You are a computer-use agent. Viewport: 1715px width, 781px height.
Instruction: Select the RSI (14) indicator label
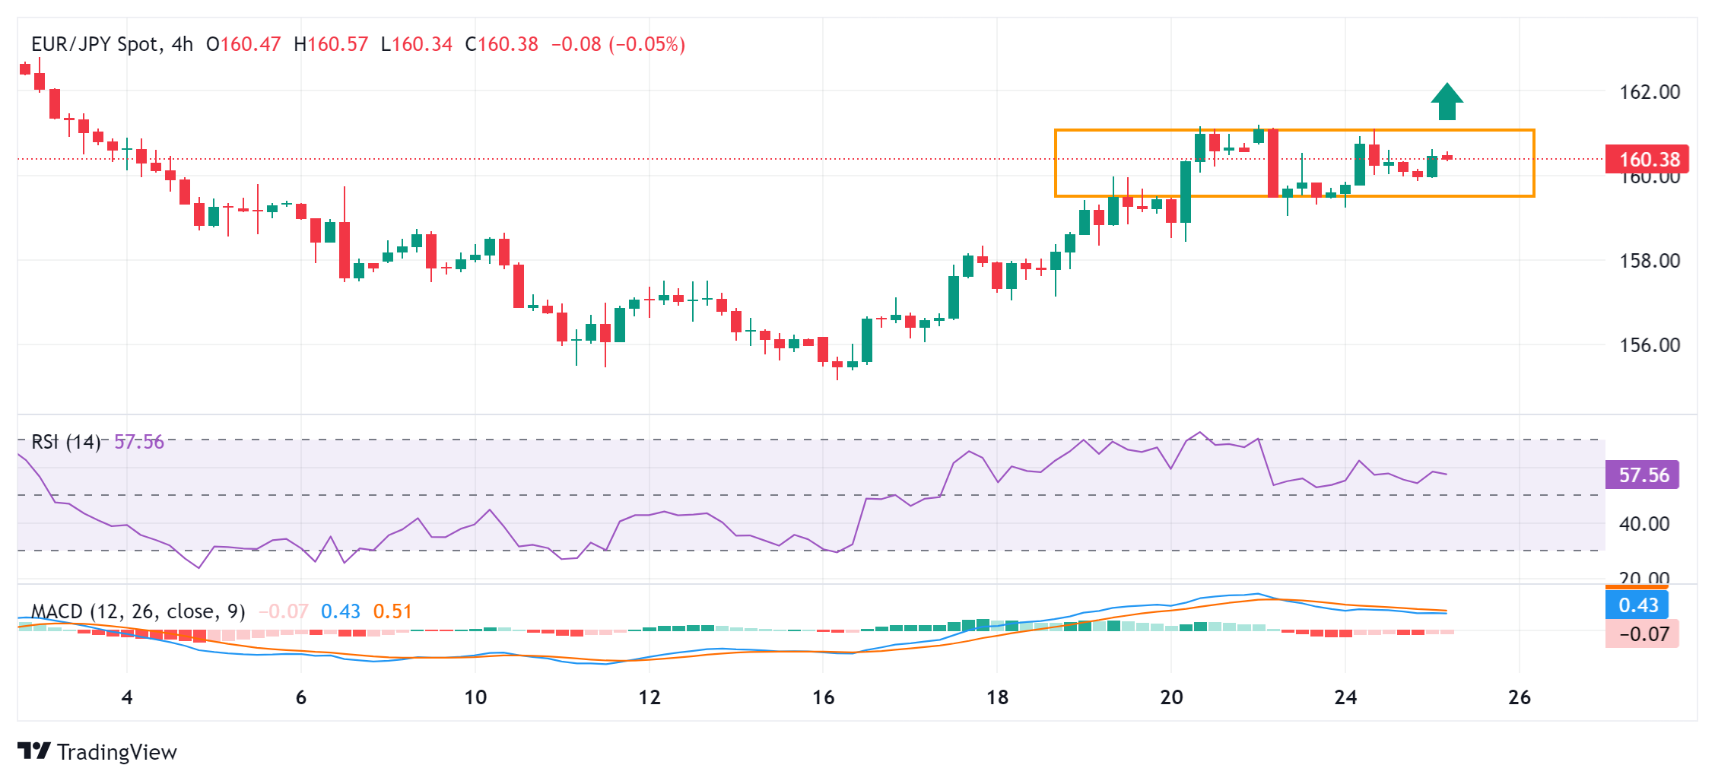click(x=65, y=442)
